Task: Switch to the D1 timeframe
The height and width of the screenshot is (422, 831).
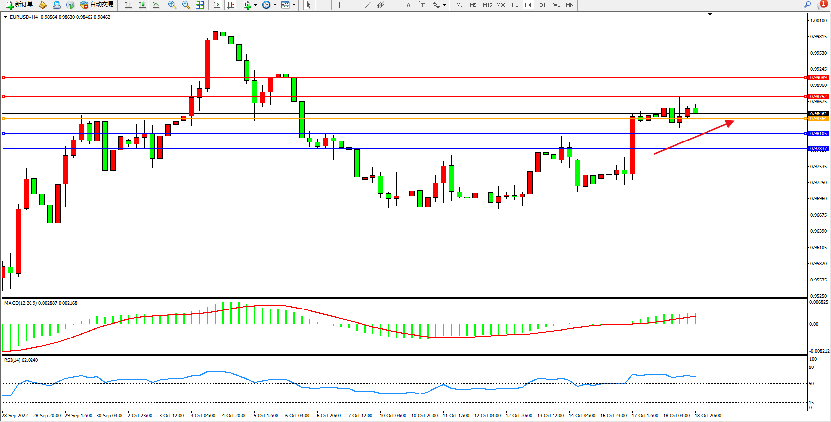Action: [x=542, y=5]
